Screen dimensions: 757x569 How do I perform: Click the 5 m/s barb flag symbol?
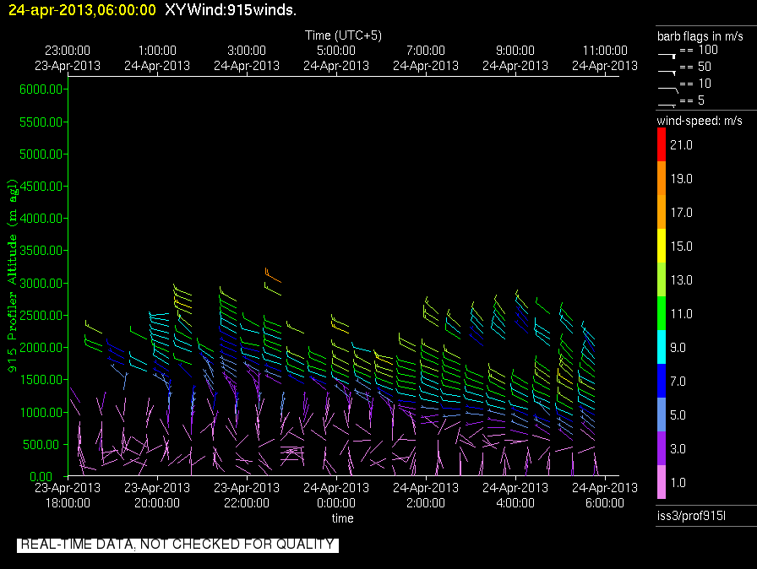(667, 106)
